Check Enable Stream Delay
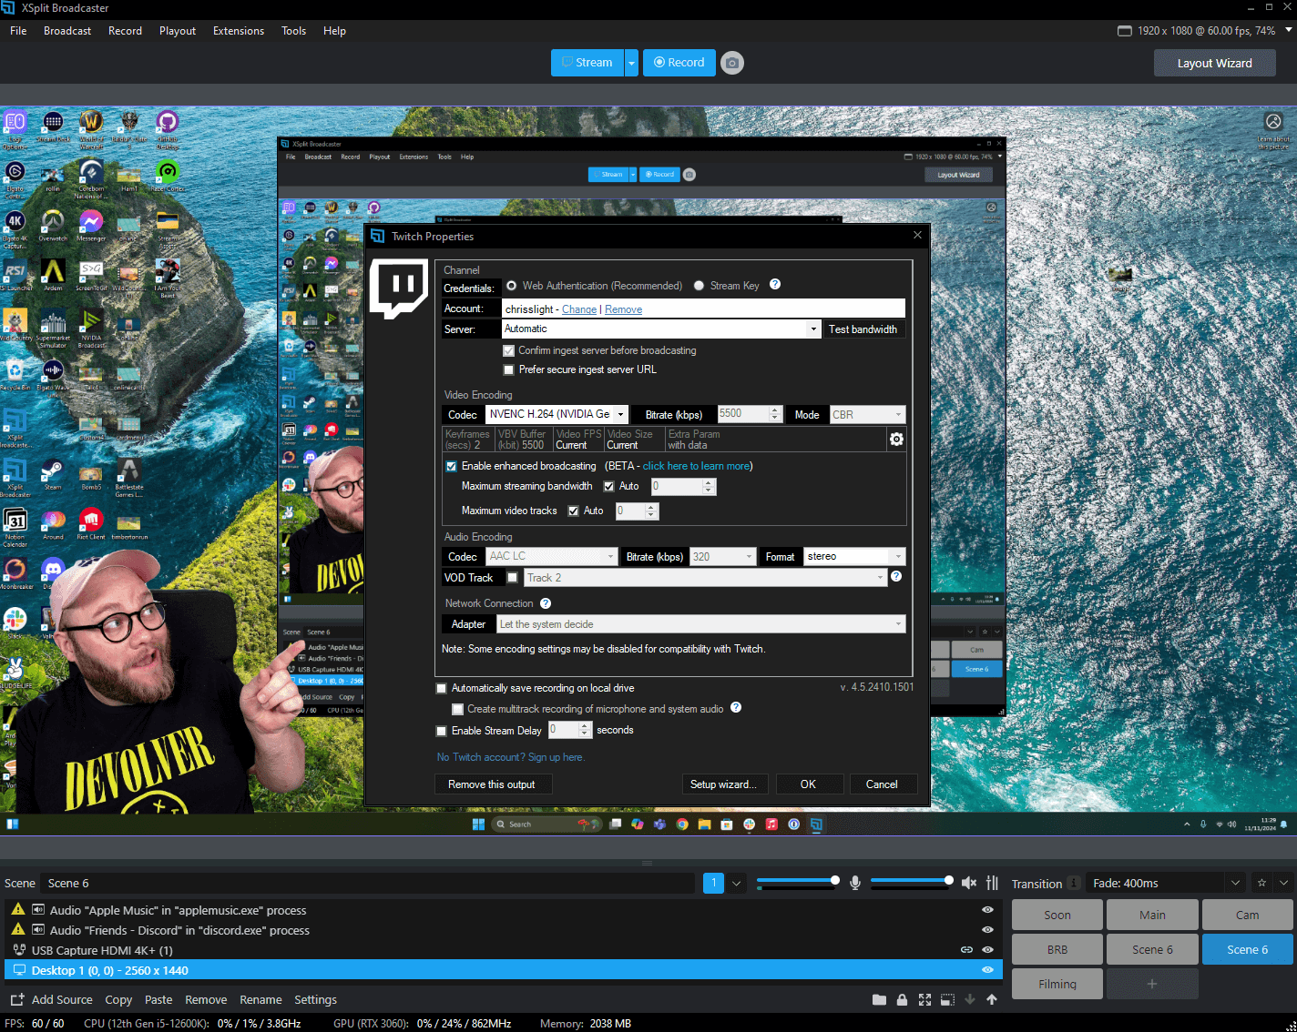The width and height of the screenshot is (1297, 1032). (442, 731)
